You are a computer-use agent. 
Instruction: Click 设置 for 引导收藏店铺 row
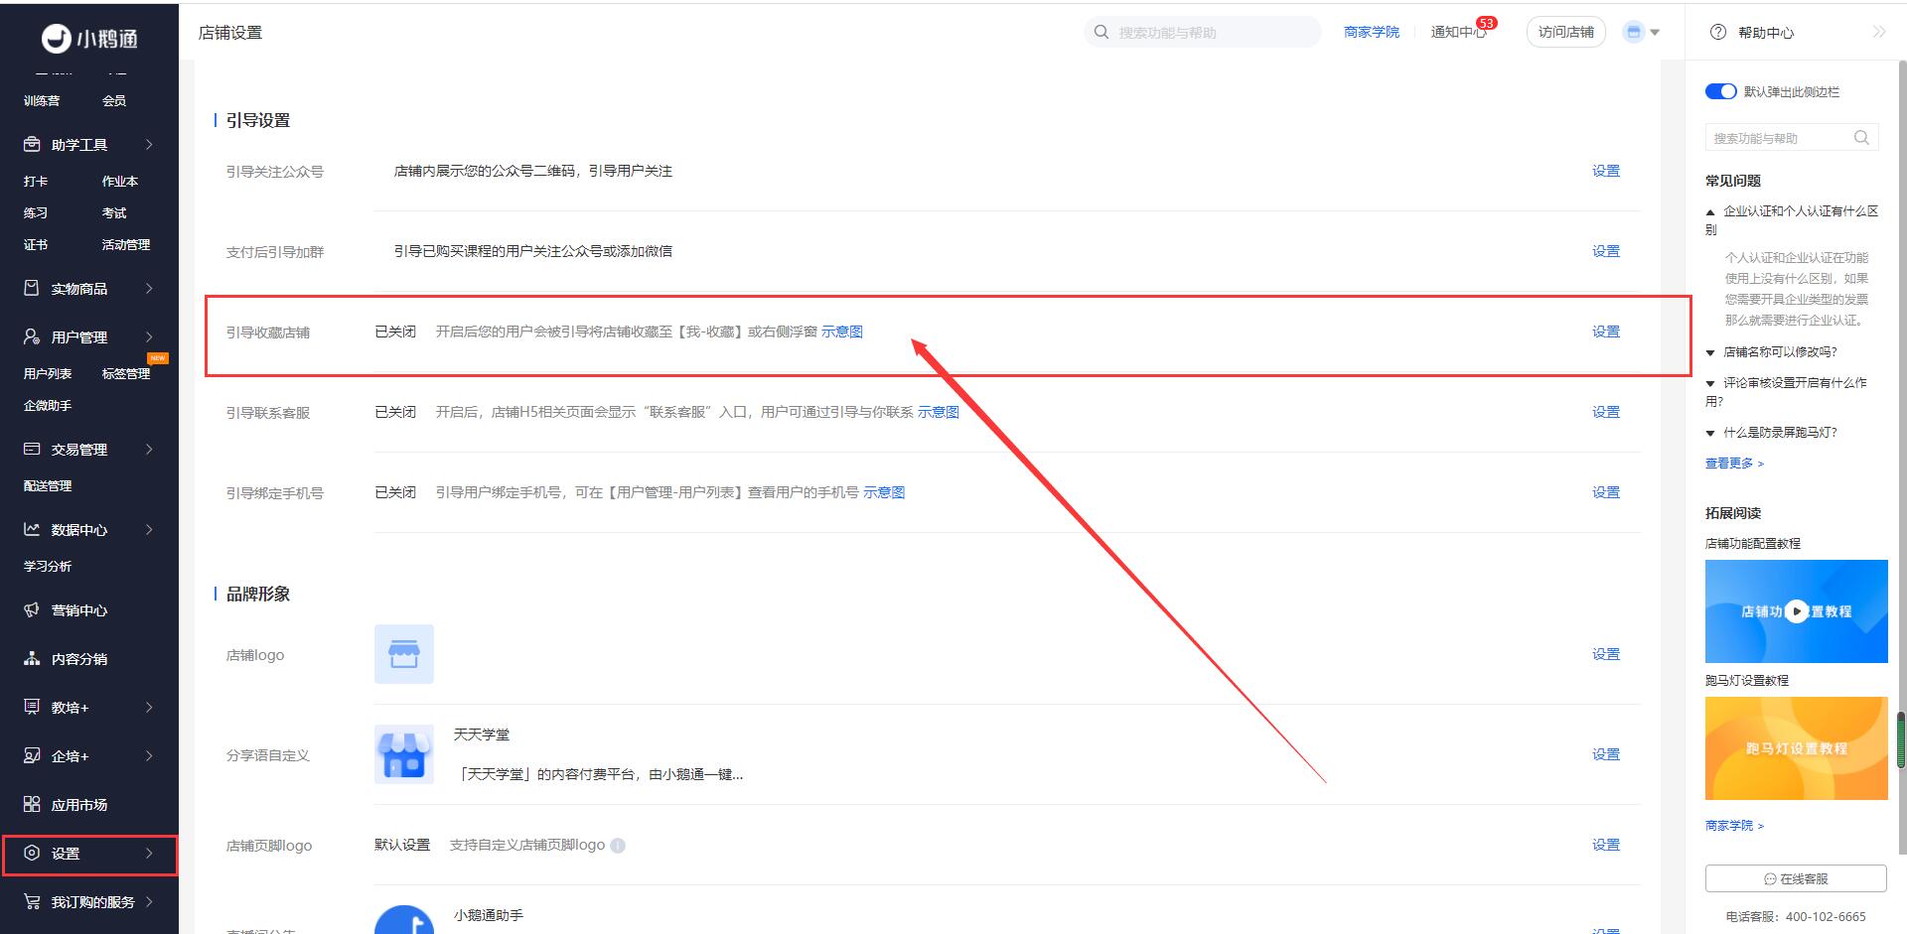tap(1605, 332)
